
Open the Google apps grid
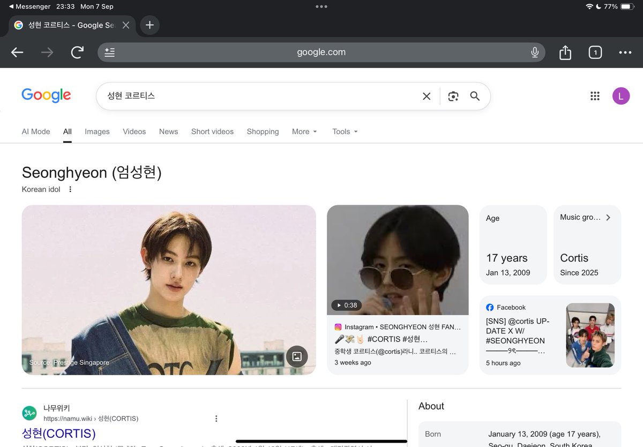(x=595, y=96)
